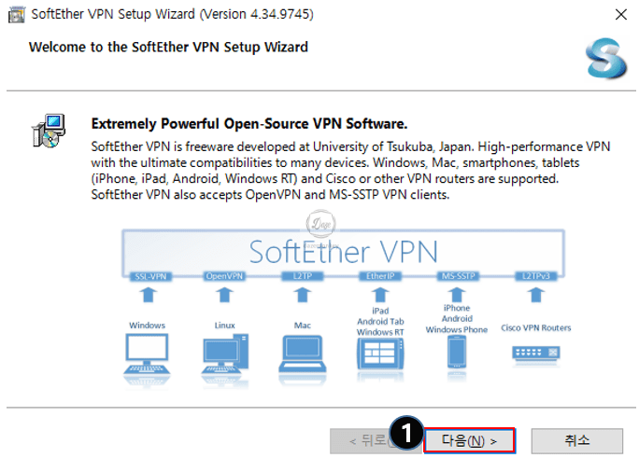
Task: Click the window title 'SoftEther VPN Setup Wizard (Version 4.34.9745)'
Action: tap(173, 14)
